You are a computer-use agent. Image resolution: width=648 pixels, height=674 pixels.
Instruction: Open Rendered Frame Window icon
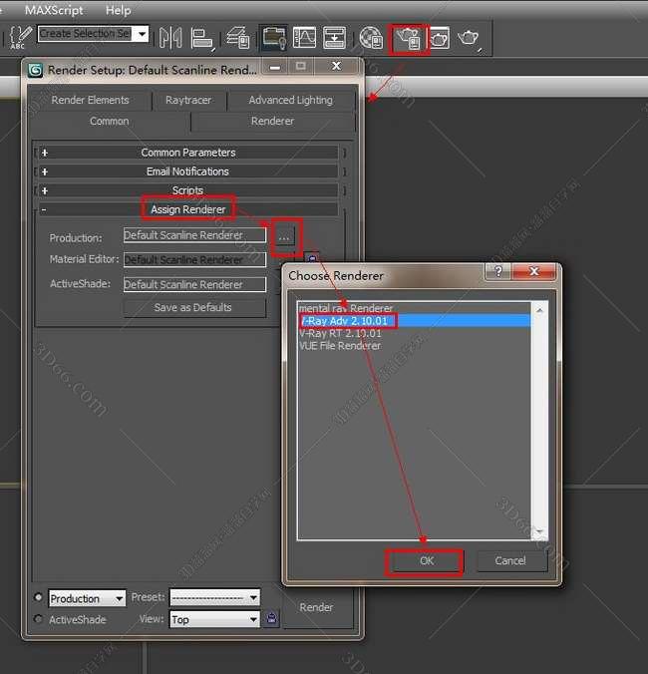[x=440, y=39]
